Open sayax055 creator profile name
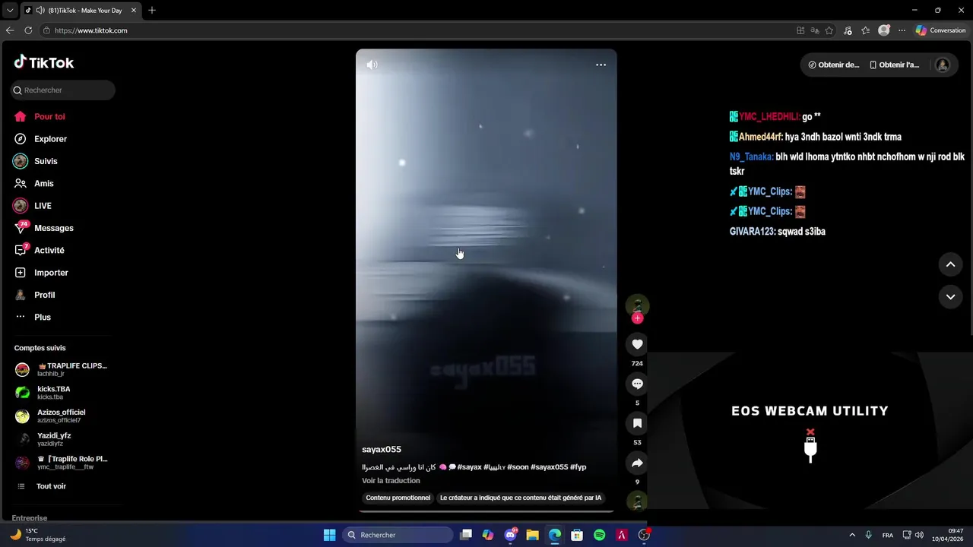973x547 pixels. (382, 450)
